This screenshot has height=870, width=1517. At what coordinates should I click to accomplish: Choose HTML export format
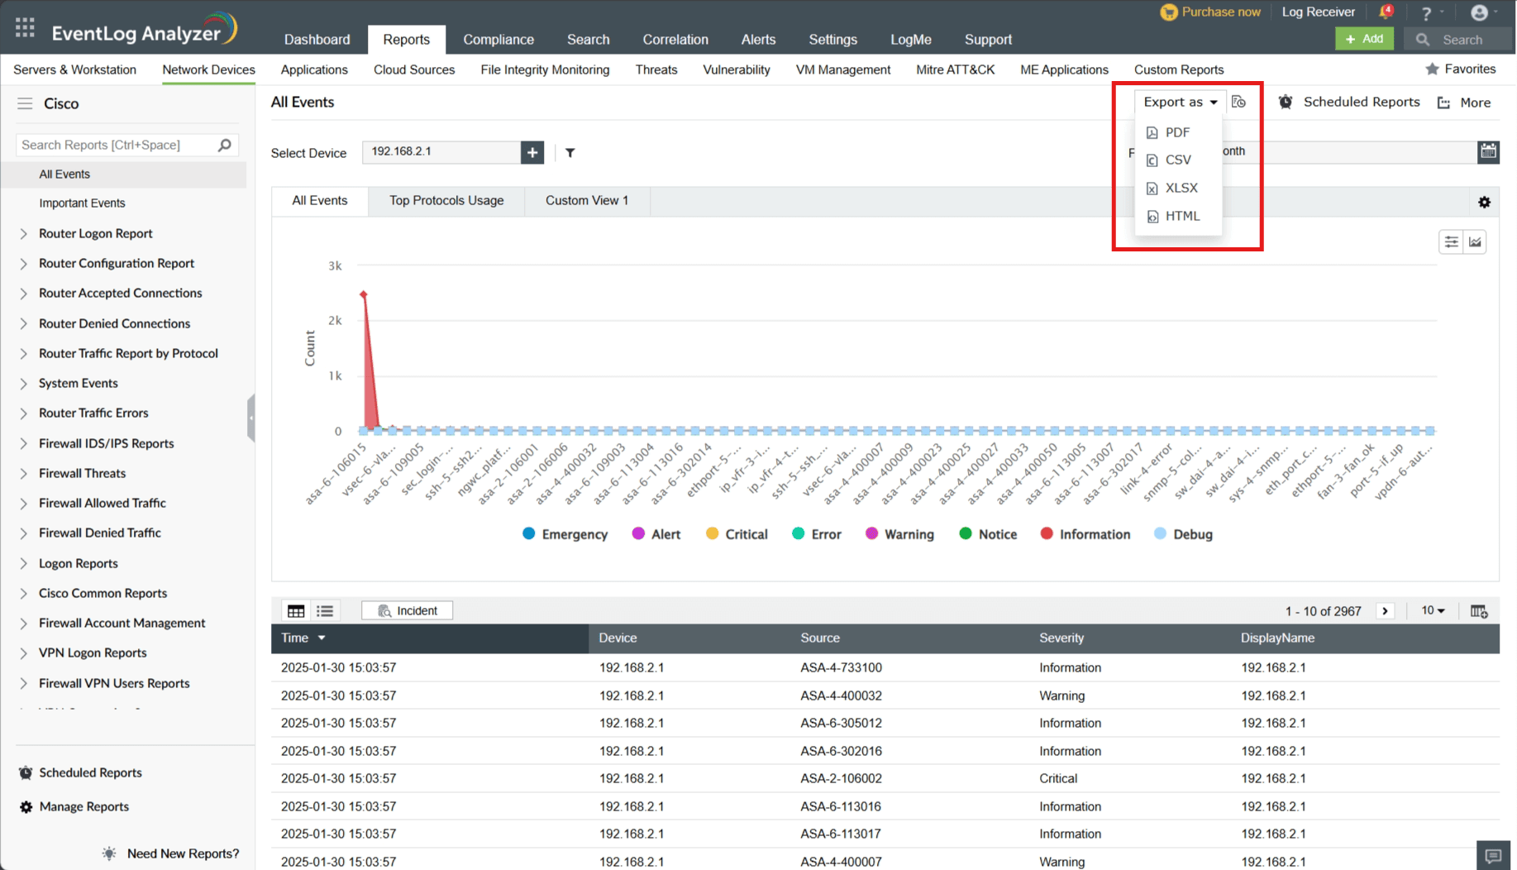click(x=1178, y=217)
